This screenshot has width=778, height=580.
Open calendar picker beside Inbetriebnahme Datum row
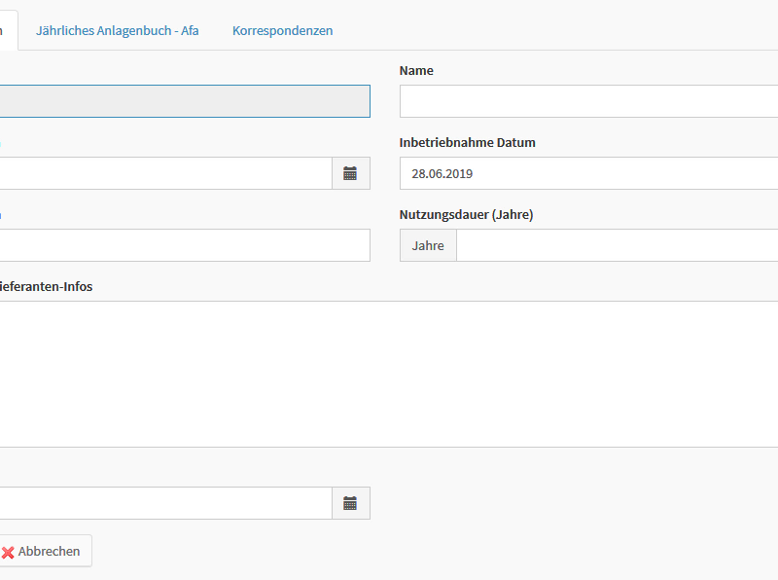(x=350, y=173)
